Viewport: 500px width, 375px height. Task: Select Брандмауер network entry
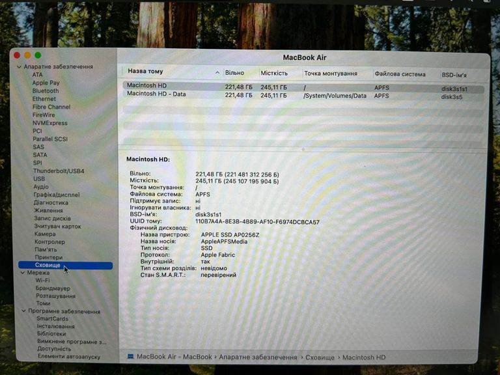point(53,288)
